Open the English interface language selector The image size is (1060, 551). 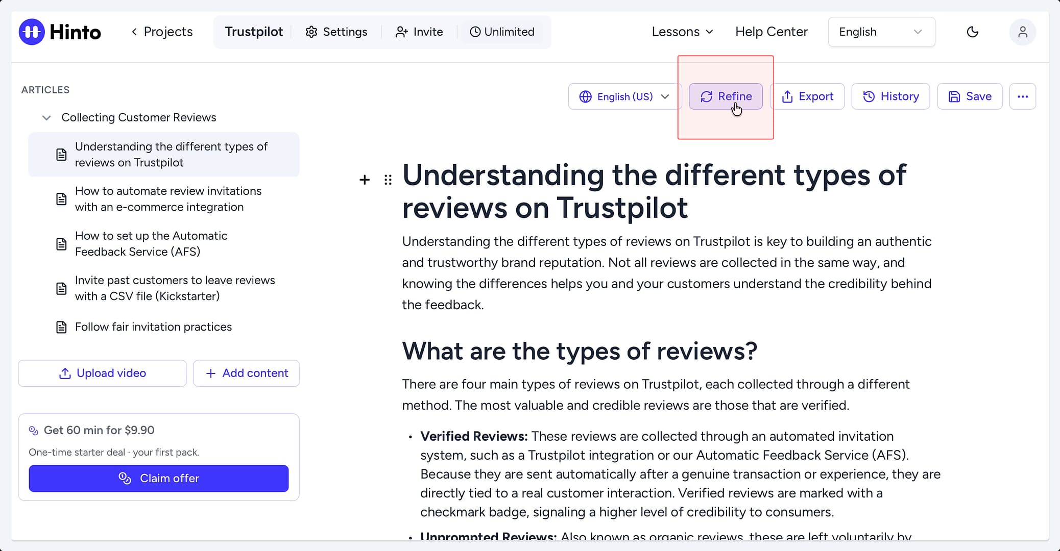pyautogui.click(x=881, y=32)
